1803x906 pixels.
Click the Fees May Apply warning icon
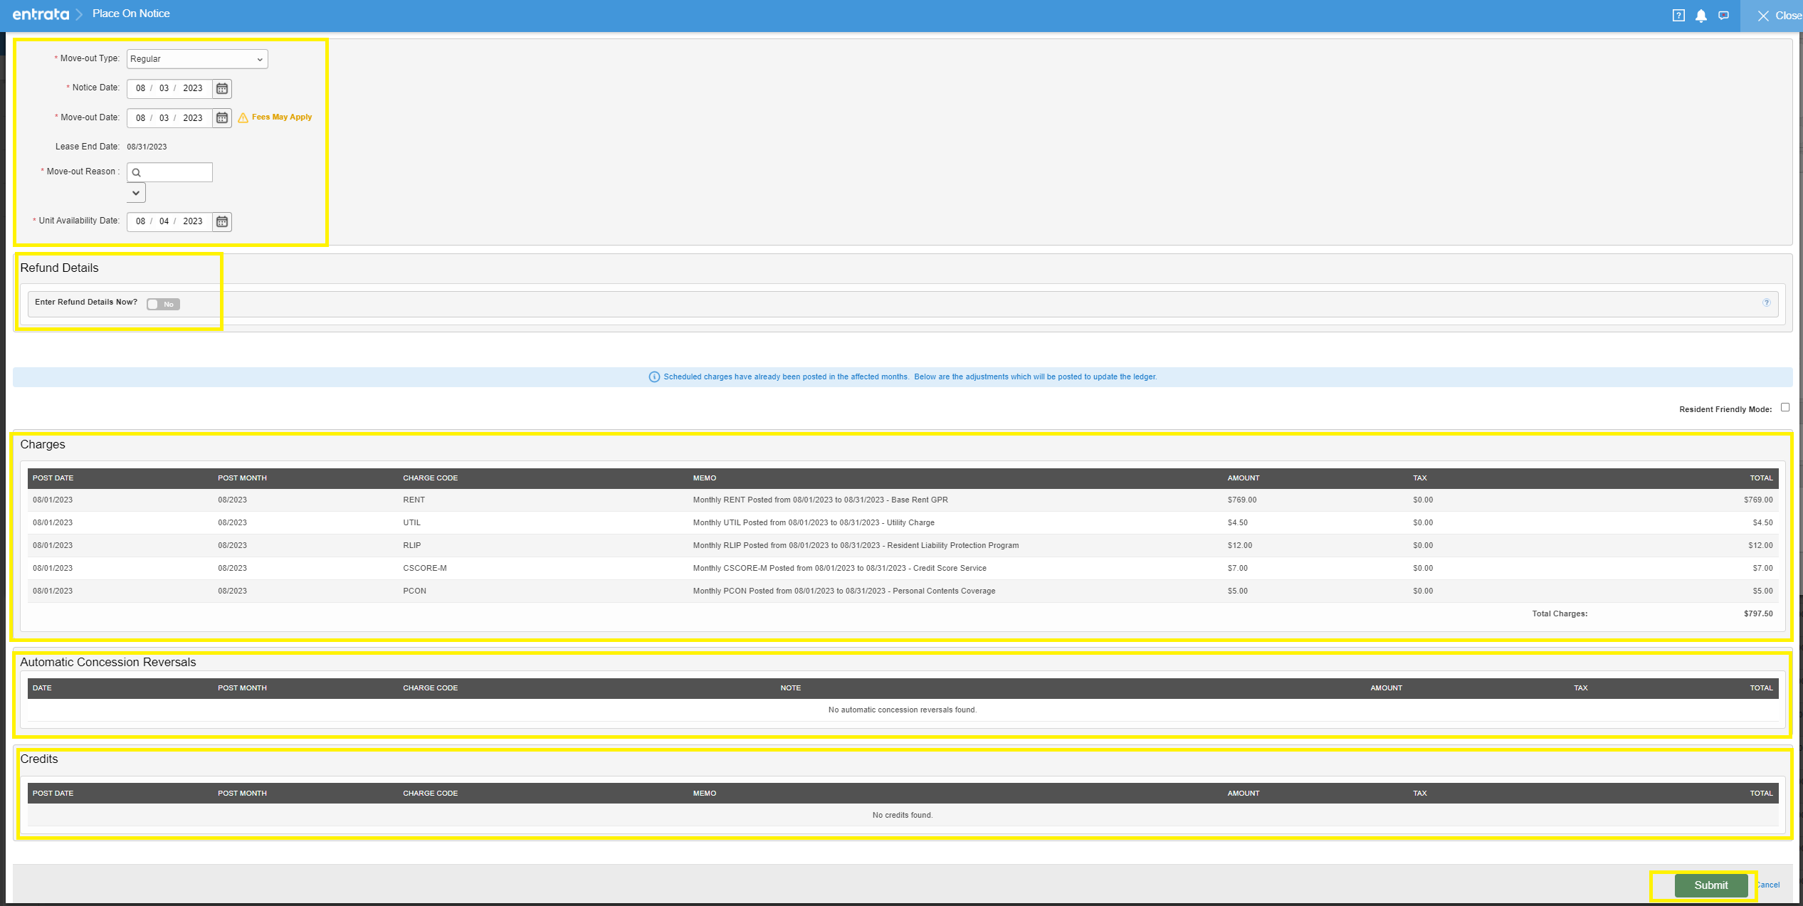pos(243,118)
